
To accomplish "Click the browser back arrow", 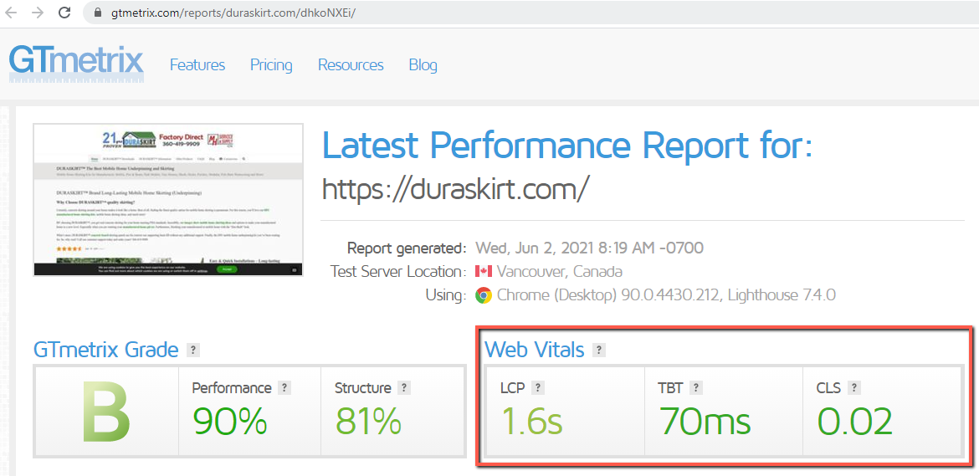I will pyautogui.click(x=11, y=13).
